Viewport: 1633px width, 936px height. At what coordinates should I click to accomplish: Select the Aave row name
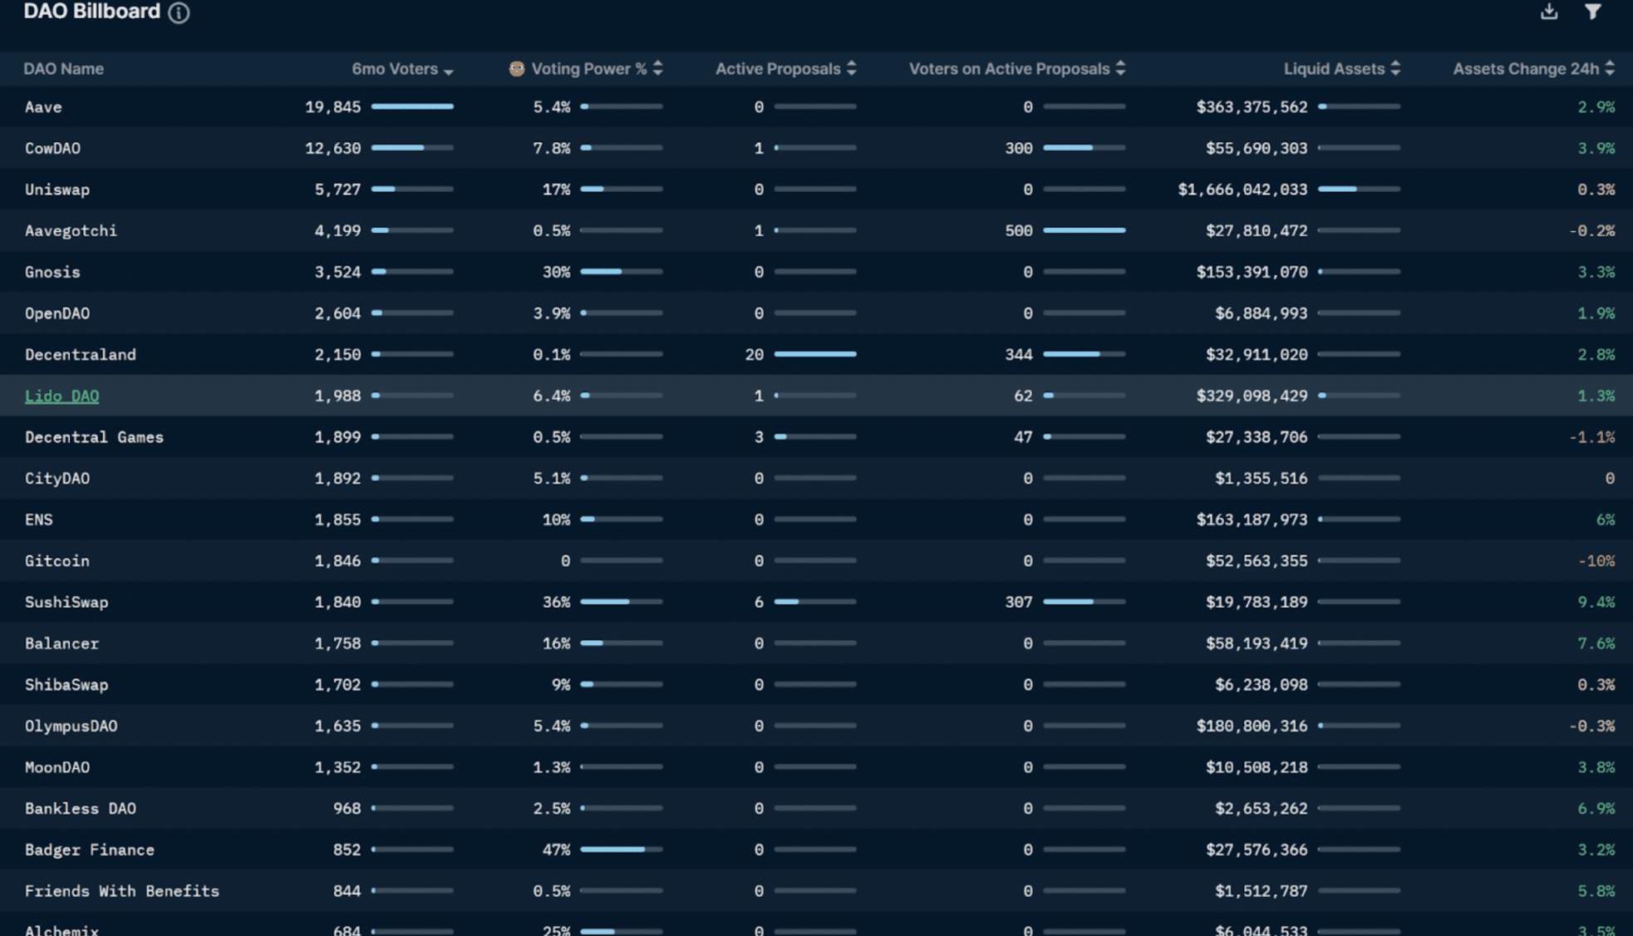[x=43, y=107]
